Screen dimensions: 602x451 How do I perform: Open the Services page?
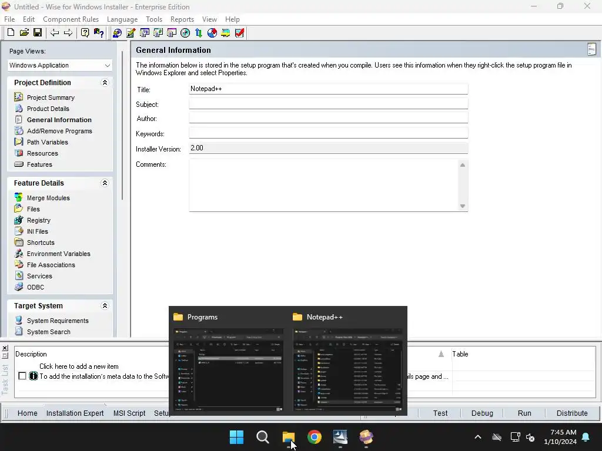[x=39, y=276]
